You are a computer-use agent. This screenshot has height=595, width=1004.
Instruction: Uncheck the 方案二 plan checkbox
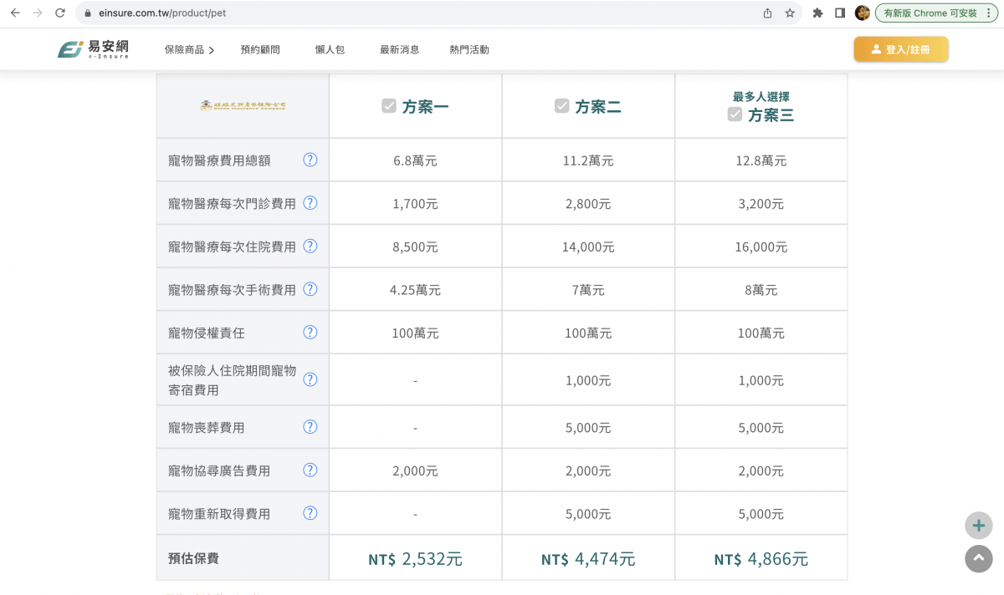point(561,105)
